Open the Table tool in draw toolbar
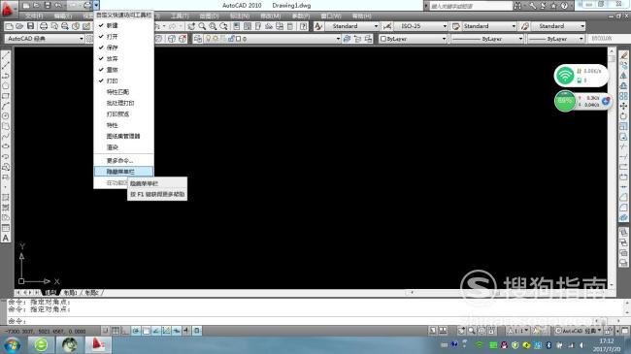Screen dimensions: 631x354 6,228
